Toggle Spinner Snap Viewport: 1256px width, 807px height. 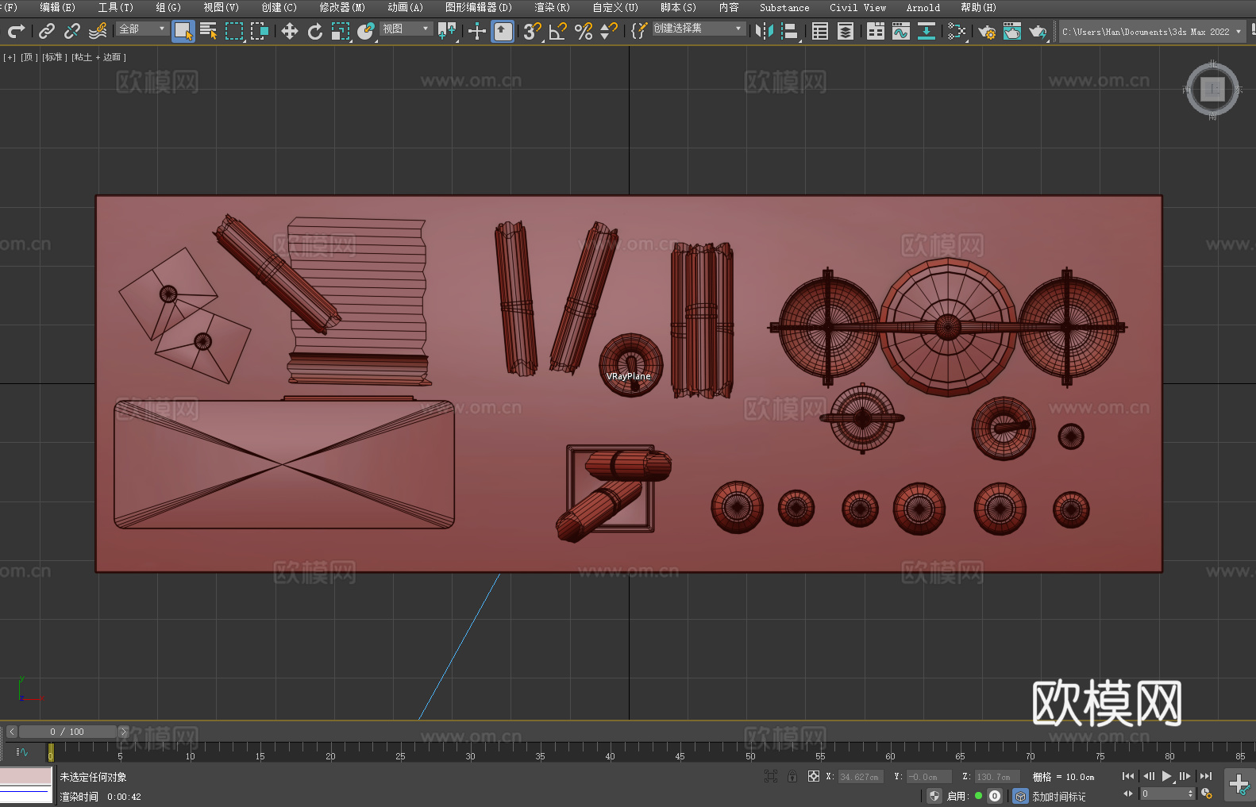tap(609, 31)
